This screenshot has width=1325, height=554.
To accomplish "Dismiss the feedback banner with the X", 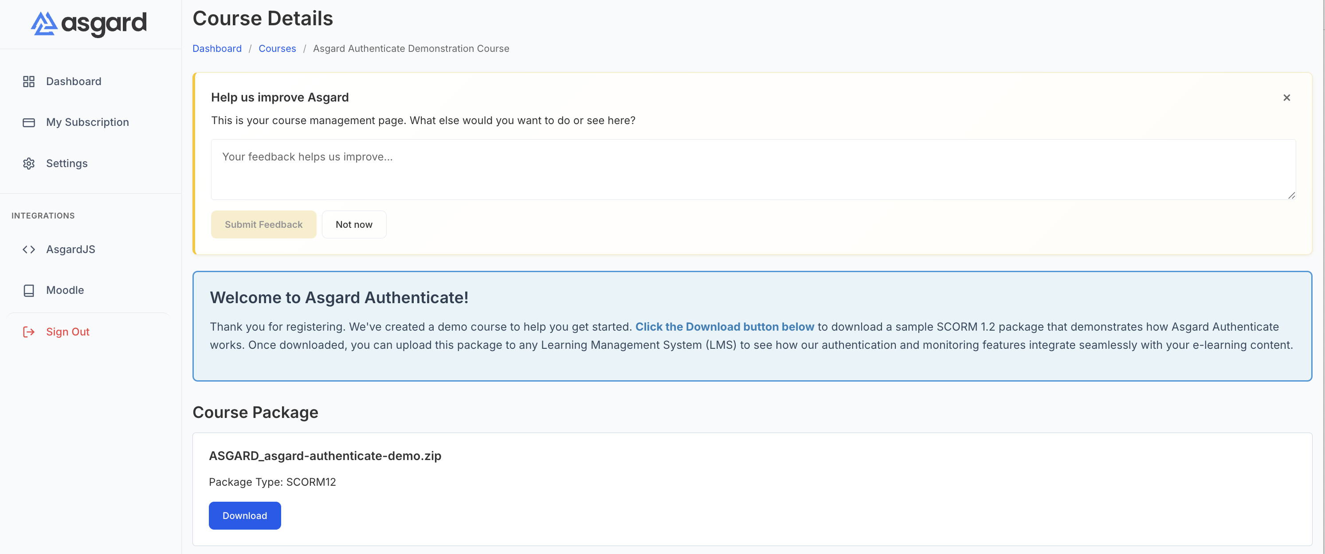I will click(1286, 97).
